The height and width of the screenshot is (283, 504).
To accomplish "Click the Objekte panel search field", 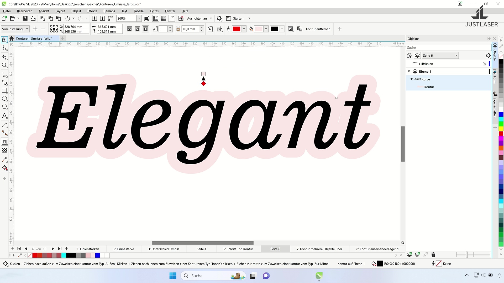I will [x=448, y=47].
